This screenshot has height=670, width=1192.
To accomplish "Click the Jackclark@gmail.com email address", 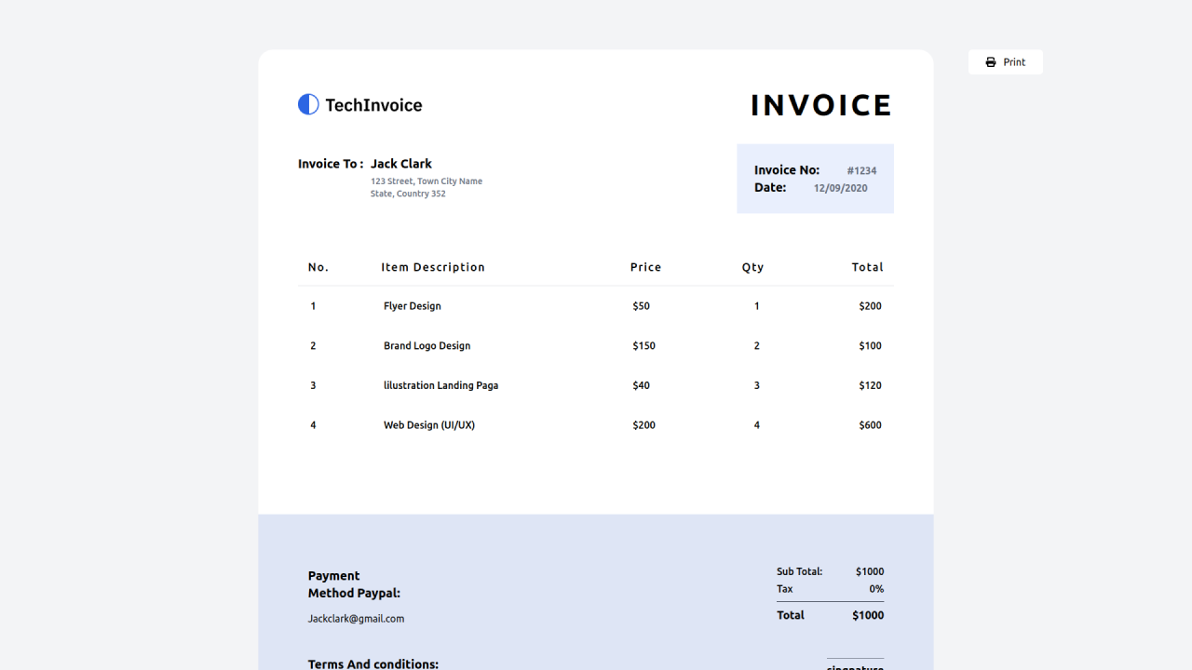I will tap(356, 619).
